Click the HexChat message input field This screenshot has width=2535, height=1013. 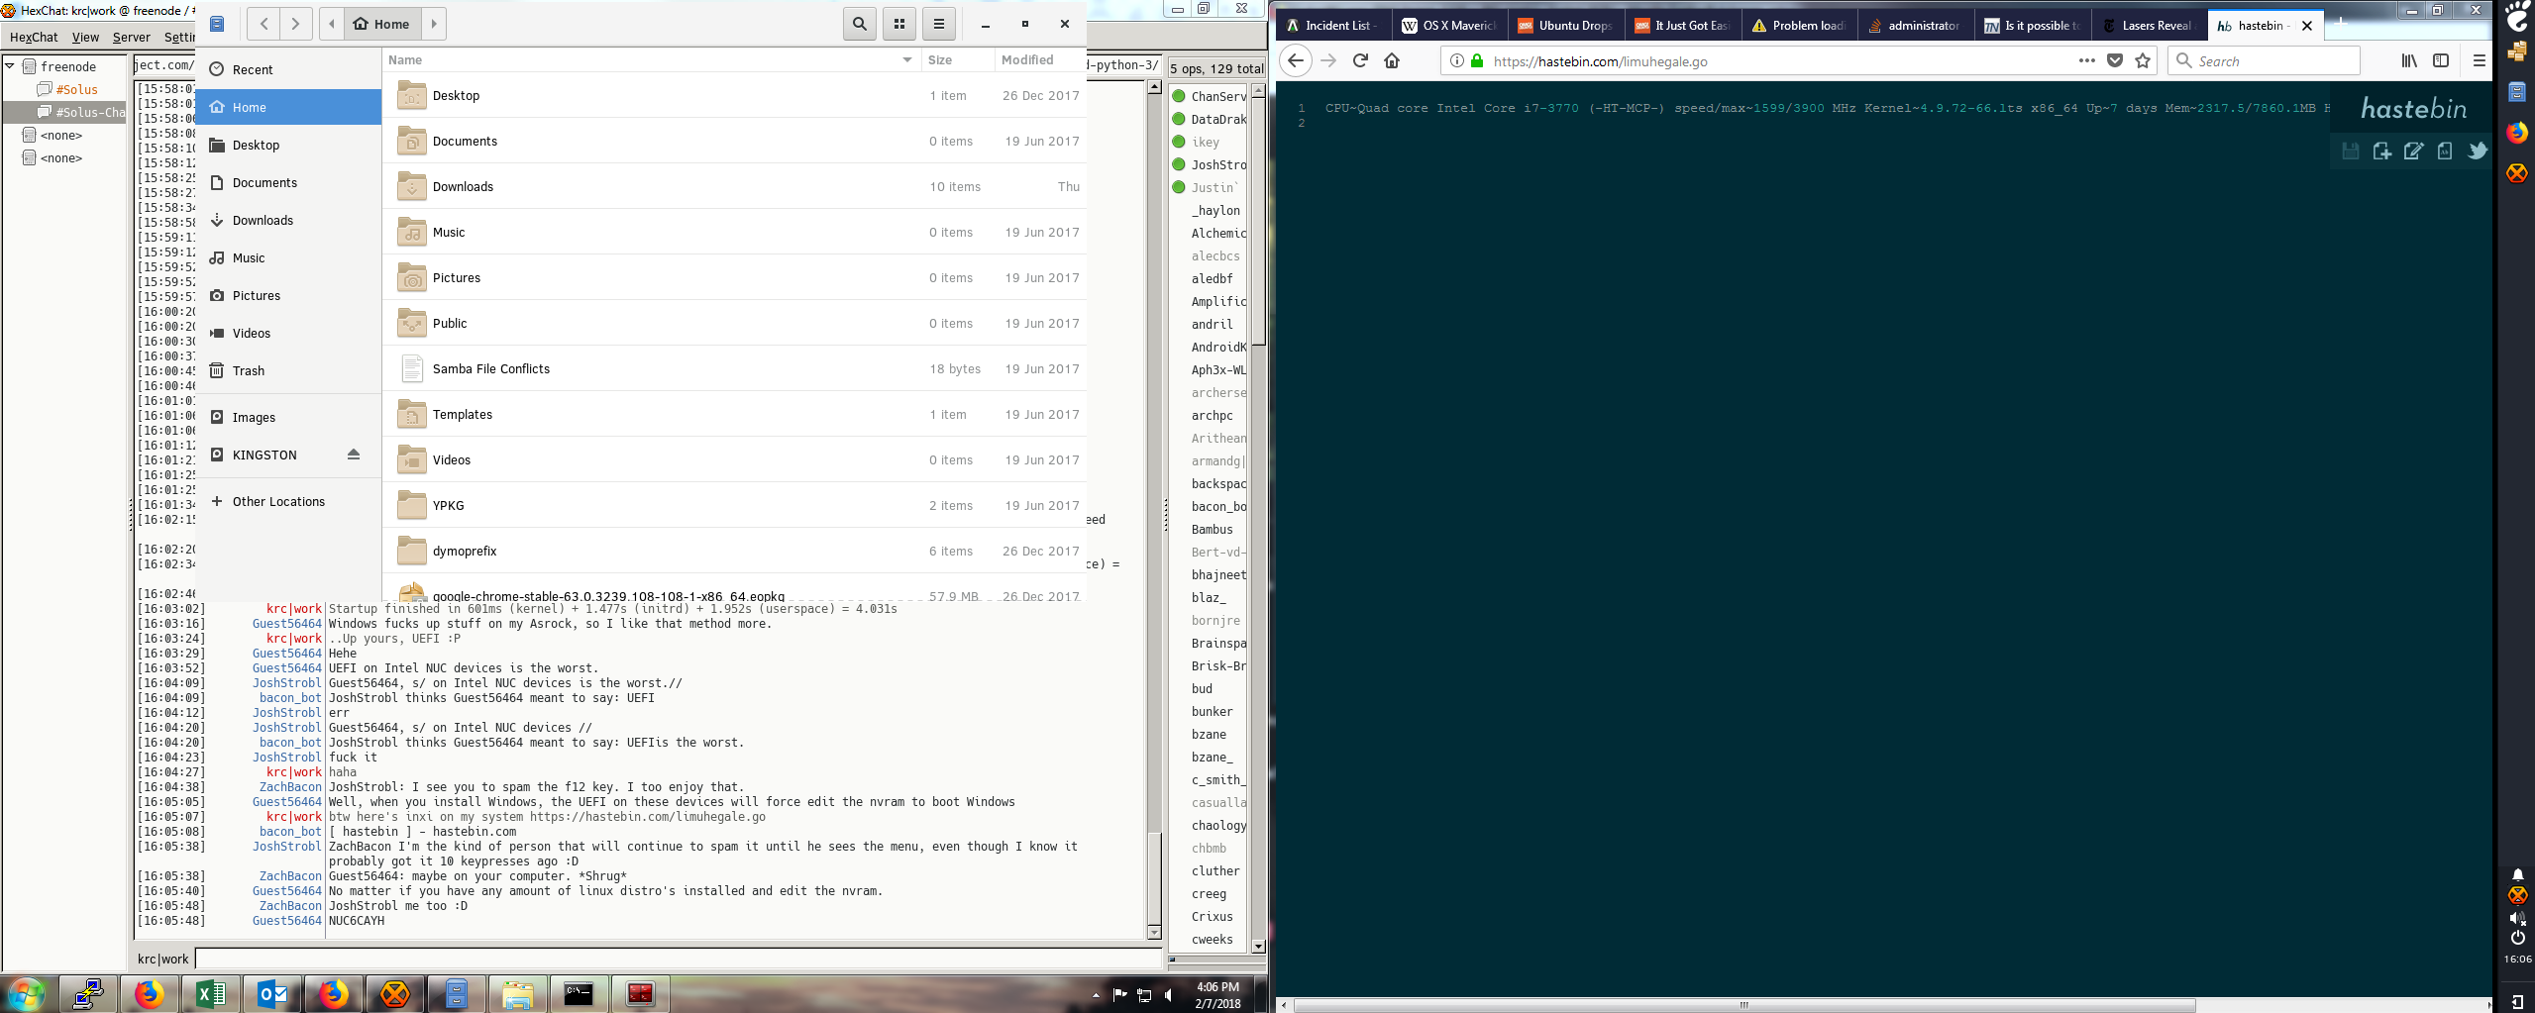tap(678, 959)
